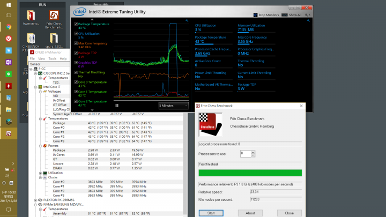Image resolution: width=386 pixels, height=217 pixels.
Task: Uncheck Thermal Throttling graph checkbox
Action: 76,72
